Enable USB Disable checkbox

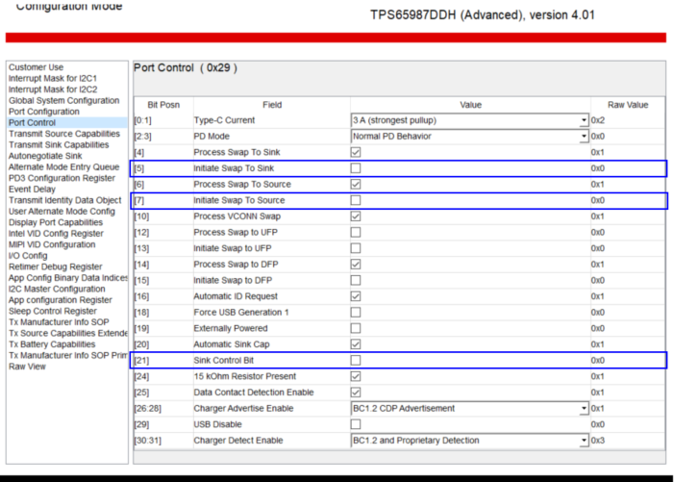pyautogui.click(x=356, y=424)
